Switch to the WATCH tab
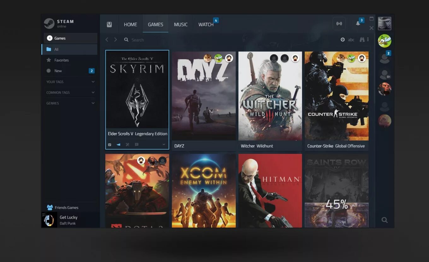This screenshot has height=262, width=429. [206, 24]
